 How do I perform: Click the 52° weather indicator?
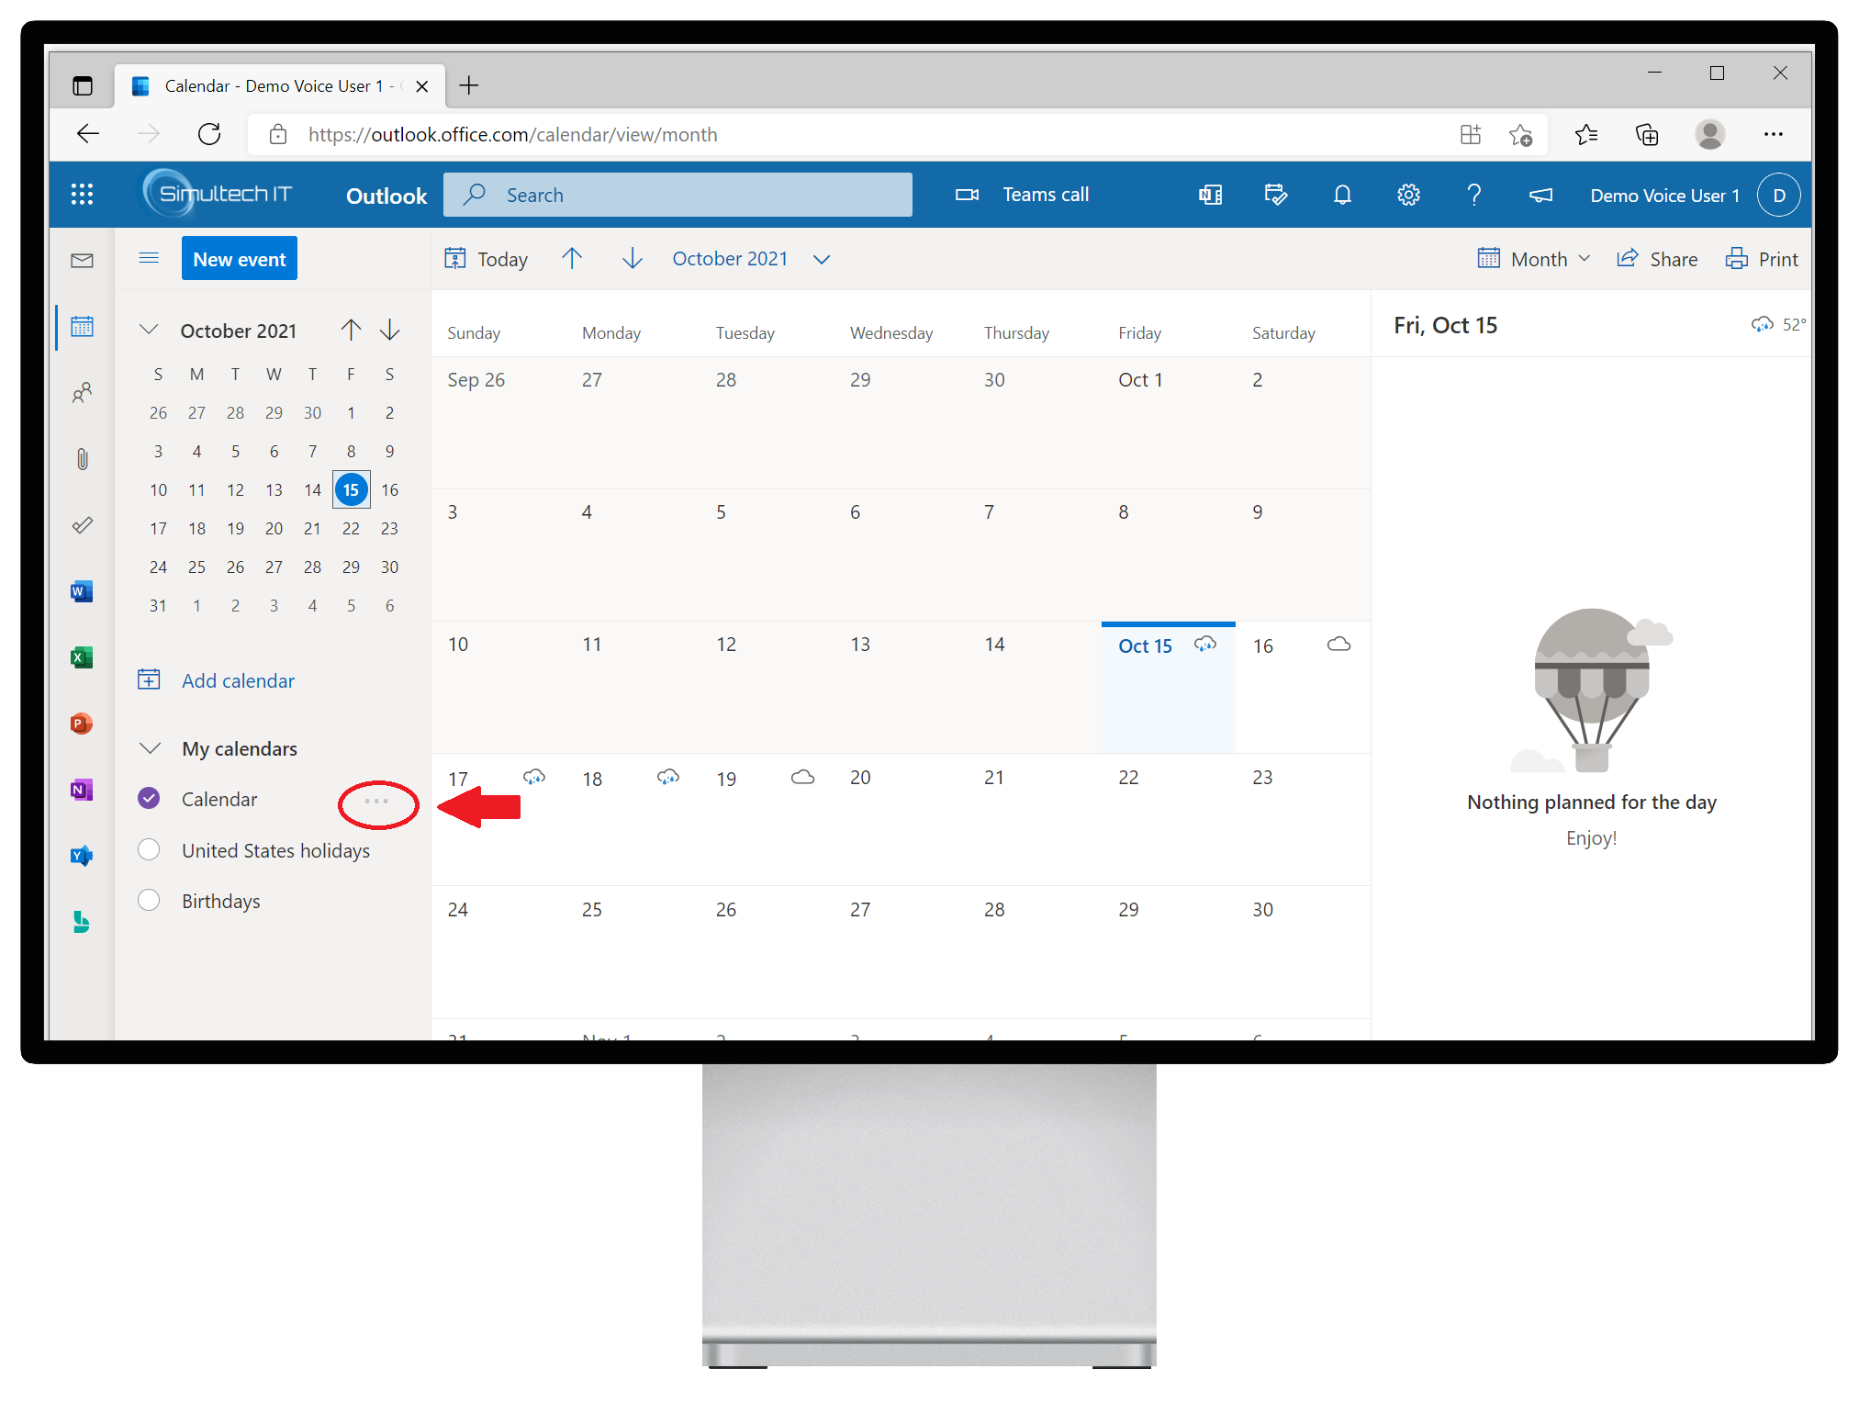point(1778,324)
